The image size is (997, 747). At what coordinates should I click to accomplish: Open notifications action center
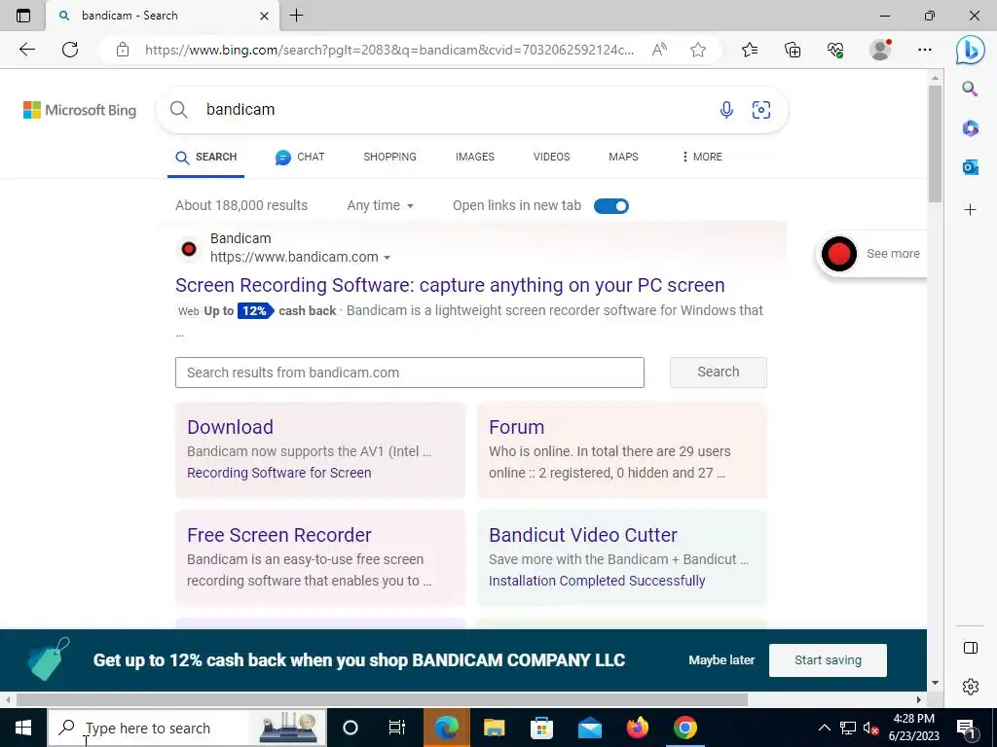coord(966,728)
